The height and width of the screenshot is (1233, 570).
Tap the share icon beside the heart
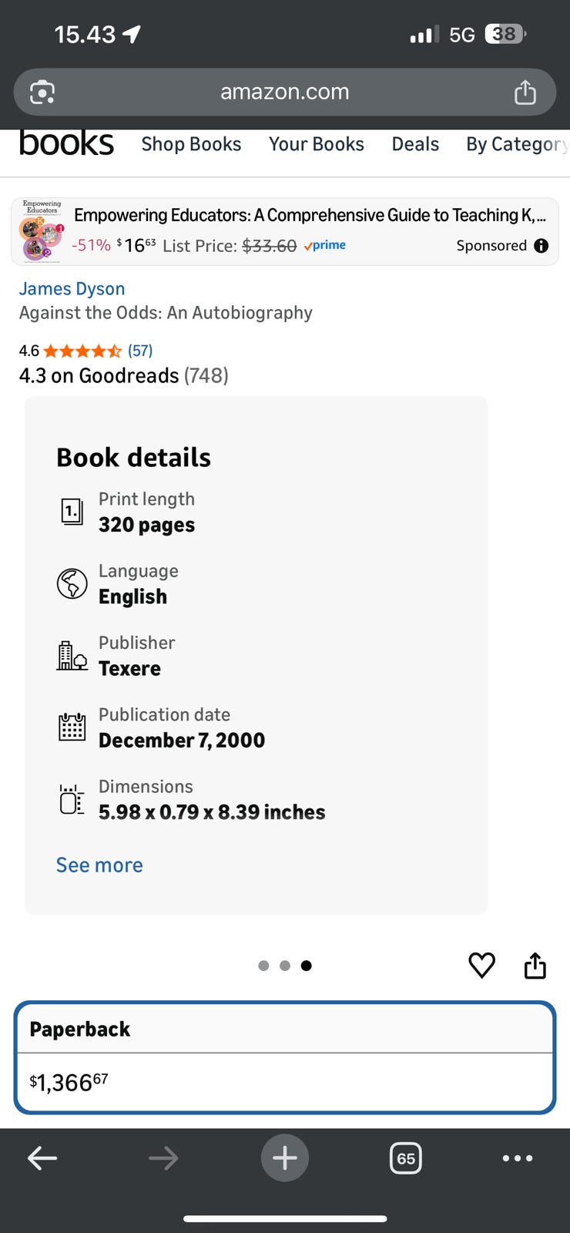535,965
